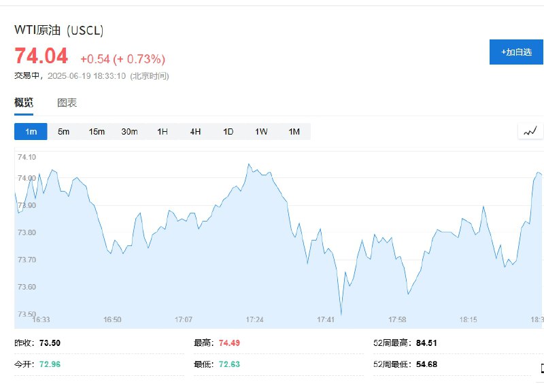Choose the 30m interval
The image size is (544, 384).
(129, 131)
